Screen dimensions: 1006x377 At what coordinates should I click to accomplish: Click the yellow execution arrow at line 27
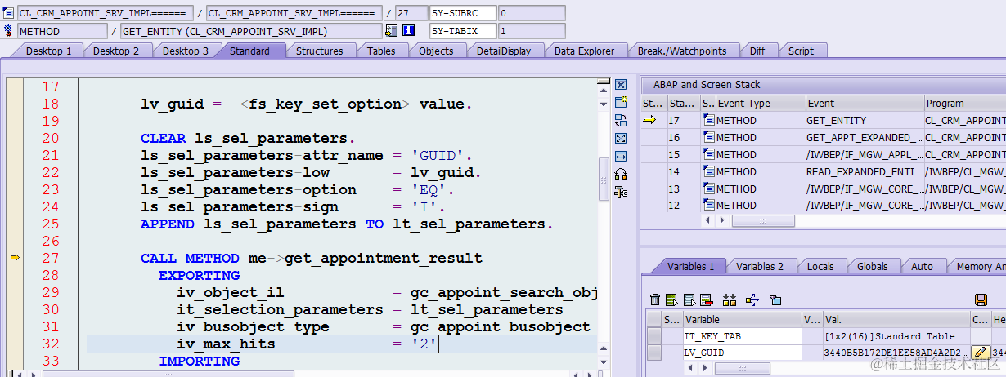[14, 258]
